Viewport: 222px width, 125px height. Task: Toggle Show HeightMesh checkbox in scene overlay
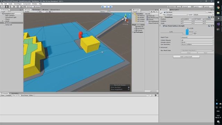(129, 90)
